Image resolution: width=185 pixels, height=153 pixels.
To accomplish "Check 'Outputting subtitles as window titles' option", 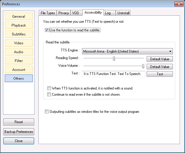I will click(47, 112).
